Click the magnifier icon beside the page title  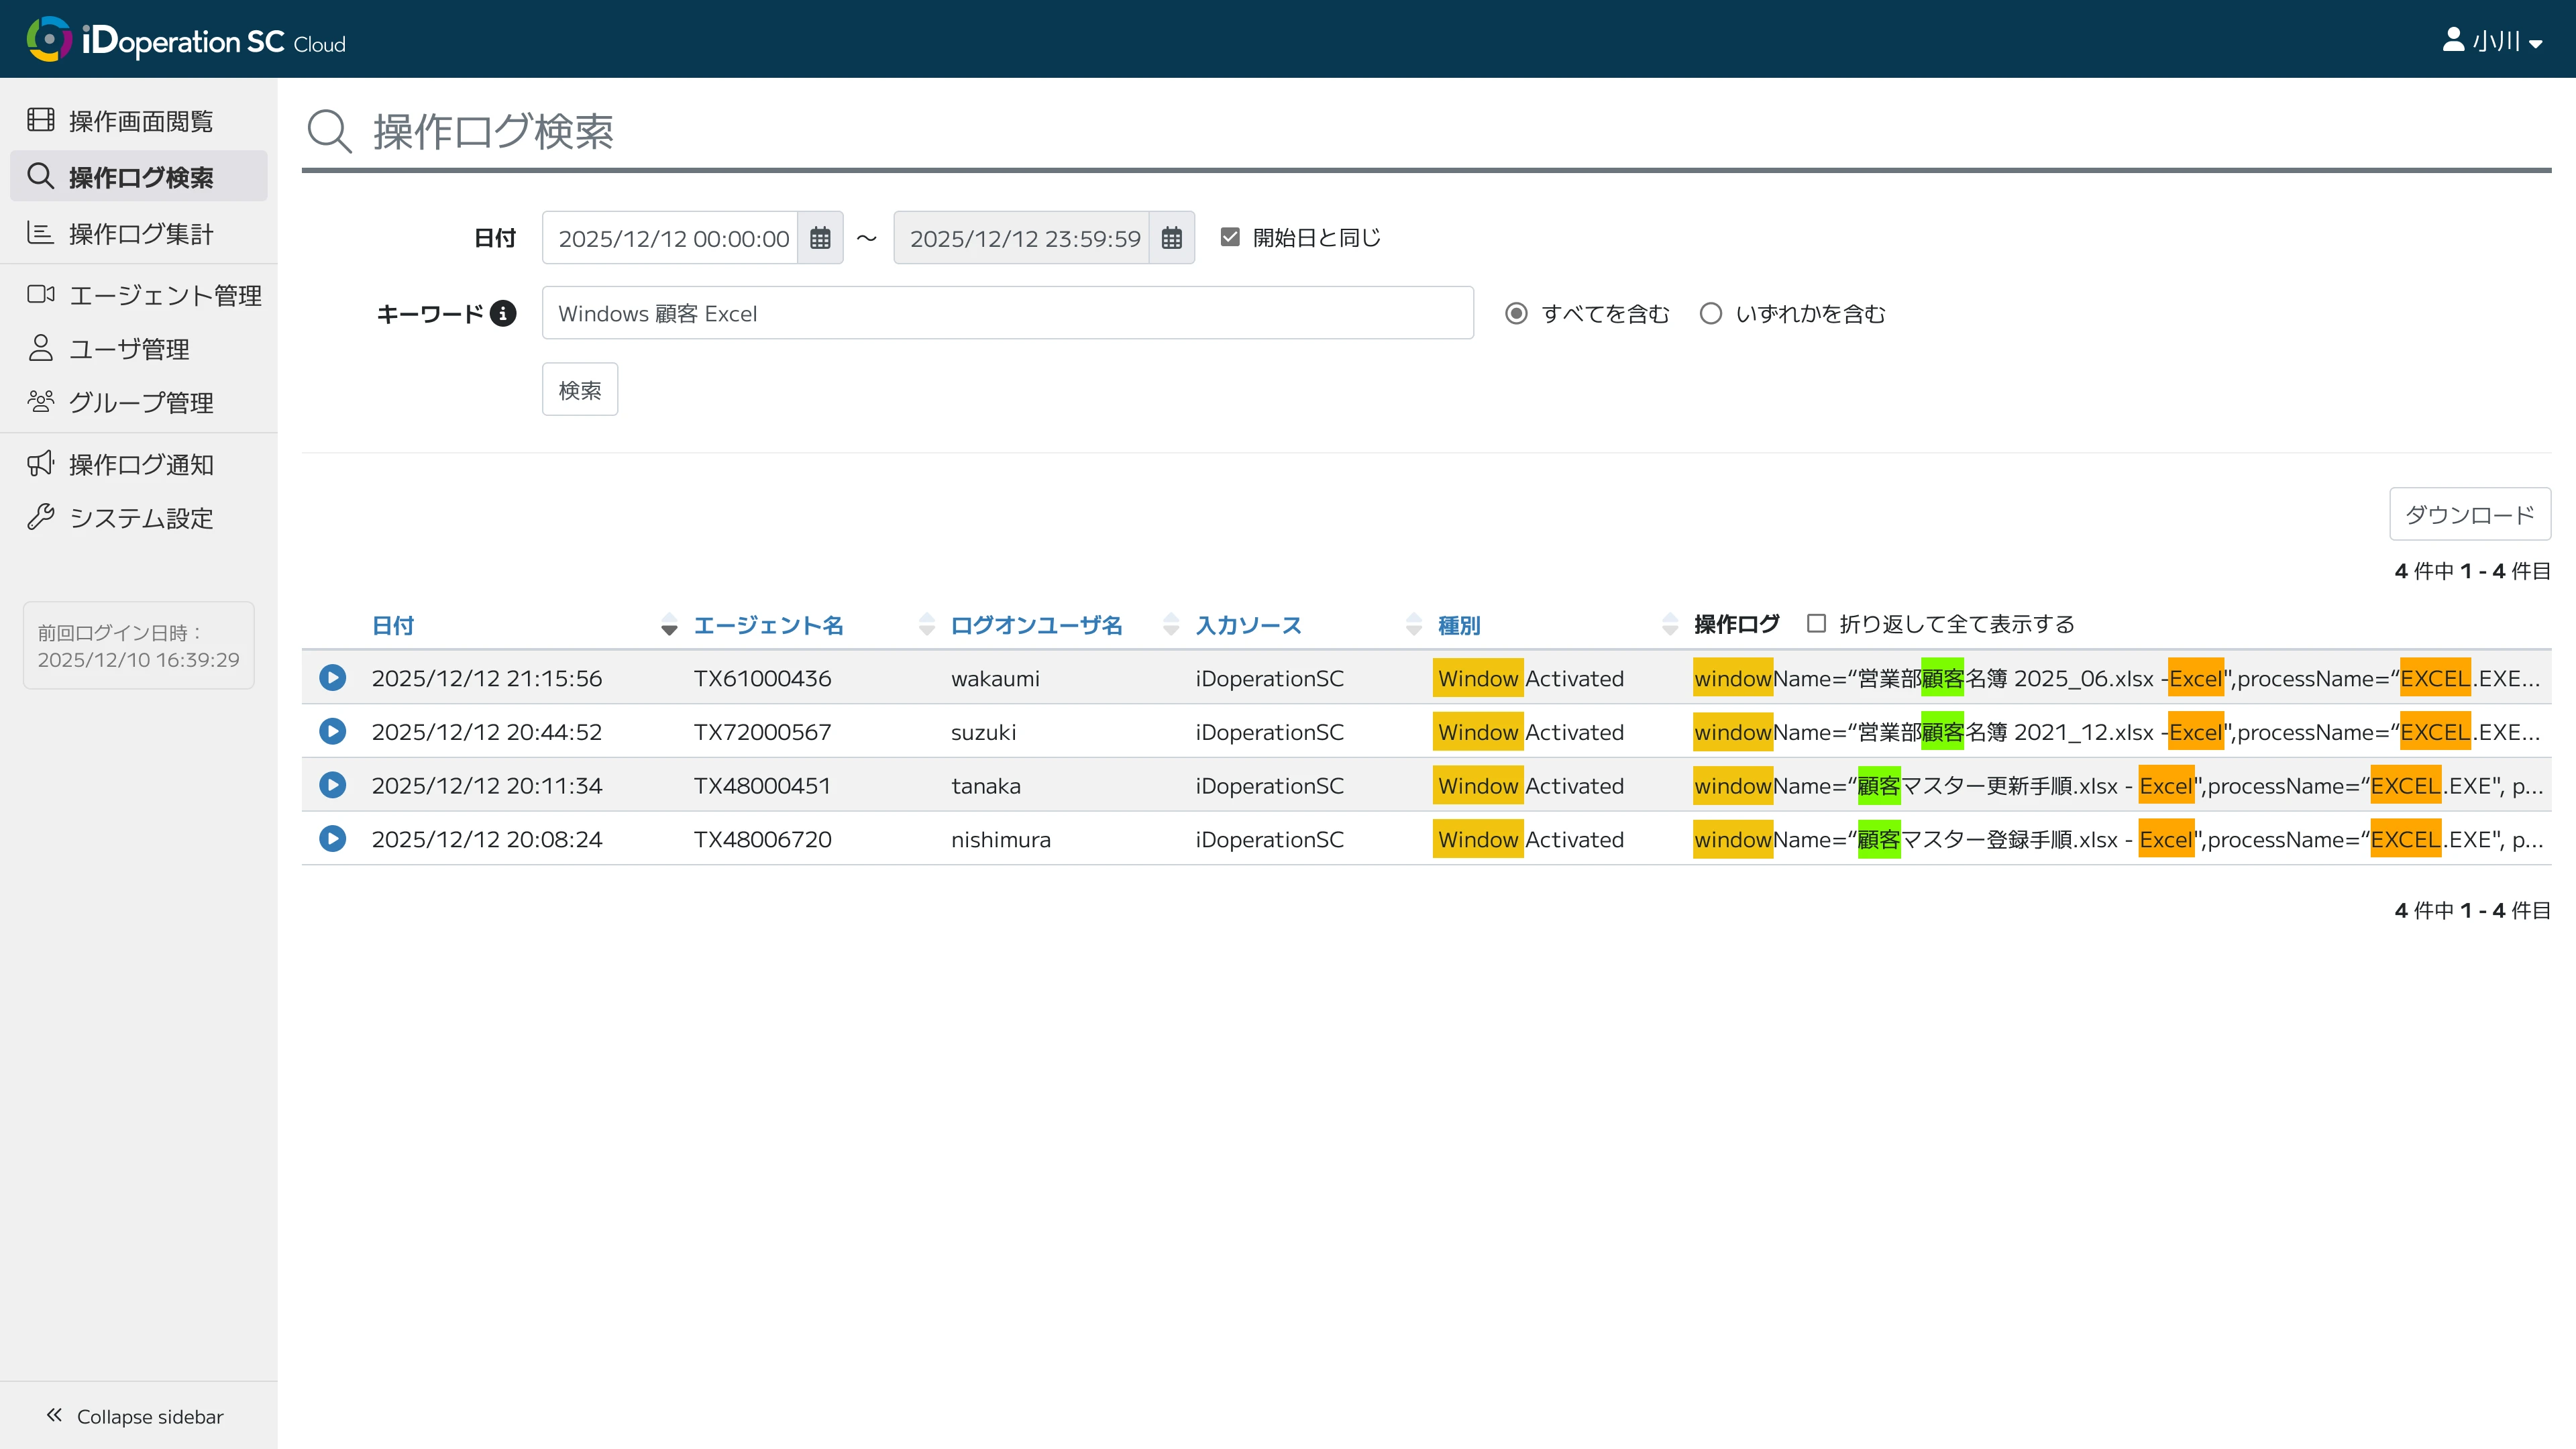tap(329, 132)
